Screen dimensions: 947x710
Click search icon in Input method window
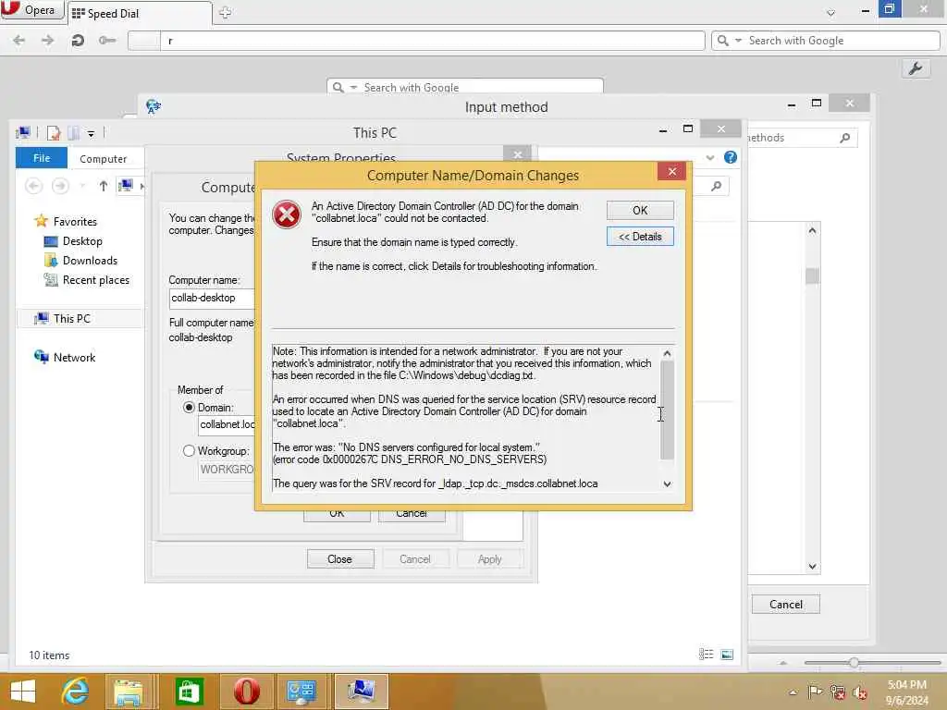tap(845, 138)
